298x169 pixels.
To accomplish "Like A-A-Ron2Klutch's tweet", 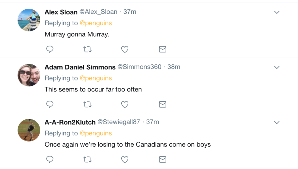I will coord(125,159).
